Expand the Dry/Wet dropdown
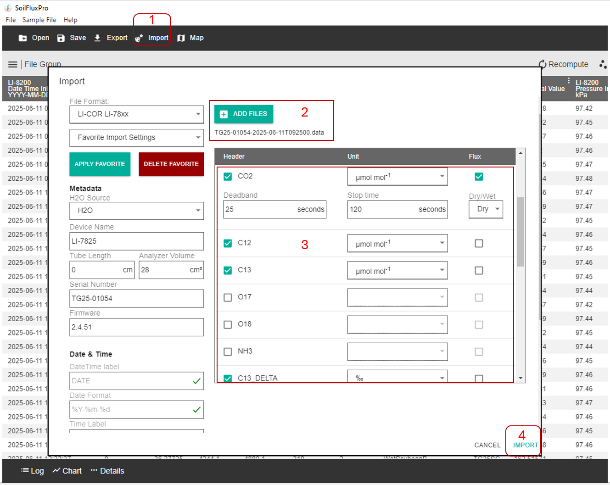The height and width of the screenshot is (485, 610). coord(486,209)
